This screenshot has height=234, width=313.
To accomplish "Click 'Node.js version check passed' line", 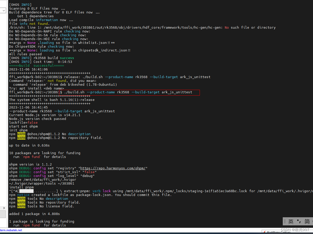I will click(38, 119).
